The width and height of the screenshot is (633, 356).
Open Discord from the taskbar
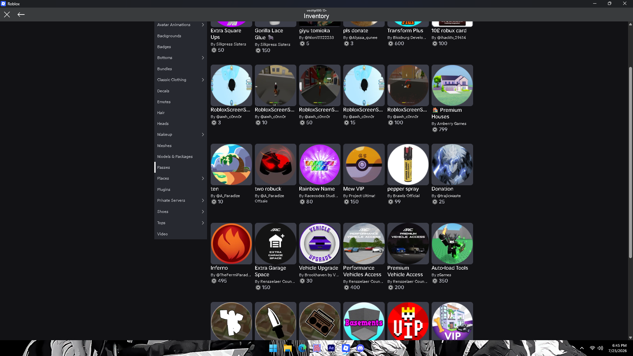pyautogui.click(x=360, y=348)
